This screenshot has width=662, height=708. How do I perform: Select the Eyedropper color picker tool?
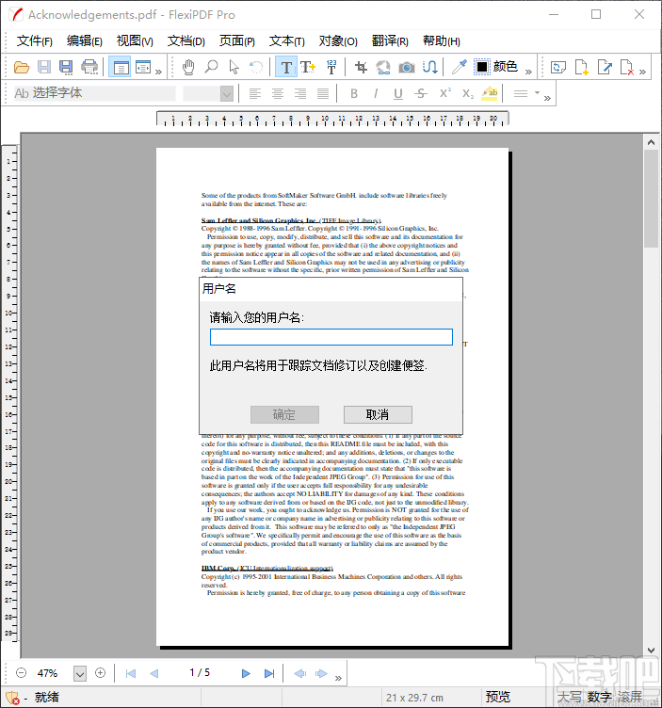460,67
